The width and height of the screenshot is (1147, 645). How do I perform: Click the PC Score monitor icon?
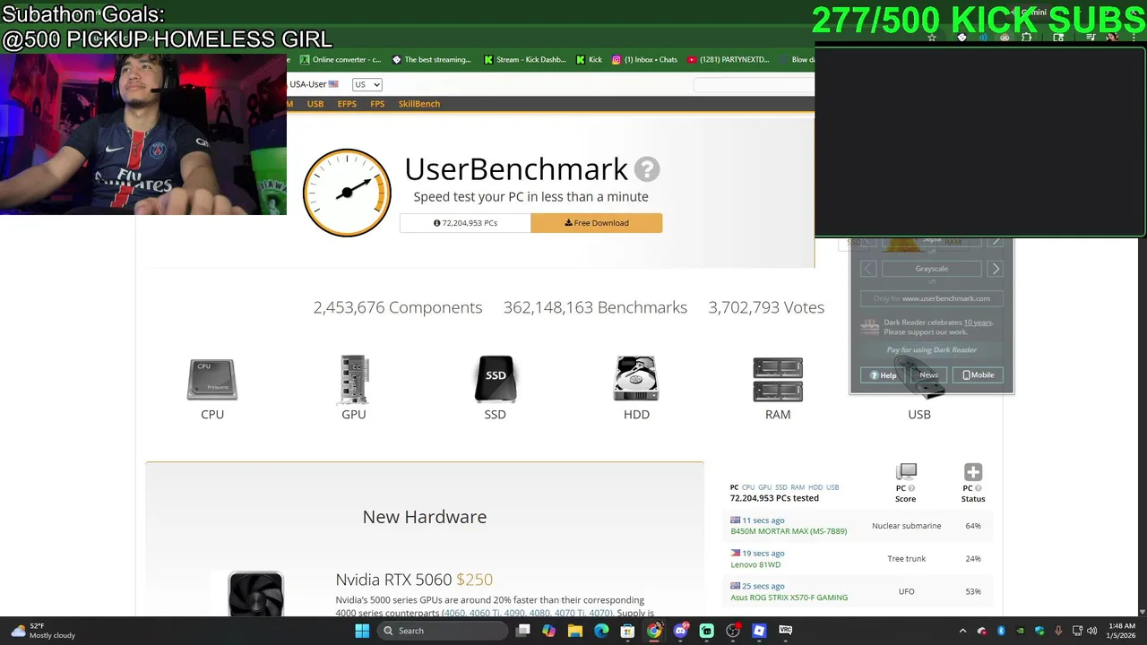tap(906, 472)
